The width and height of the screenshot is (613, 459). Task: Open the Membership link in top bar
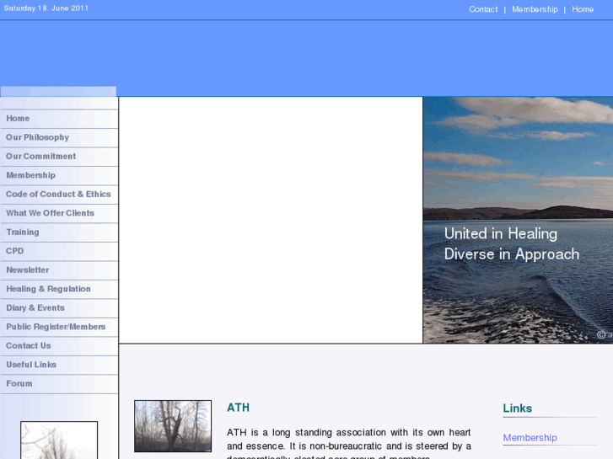535,9
